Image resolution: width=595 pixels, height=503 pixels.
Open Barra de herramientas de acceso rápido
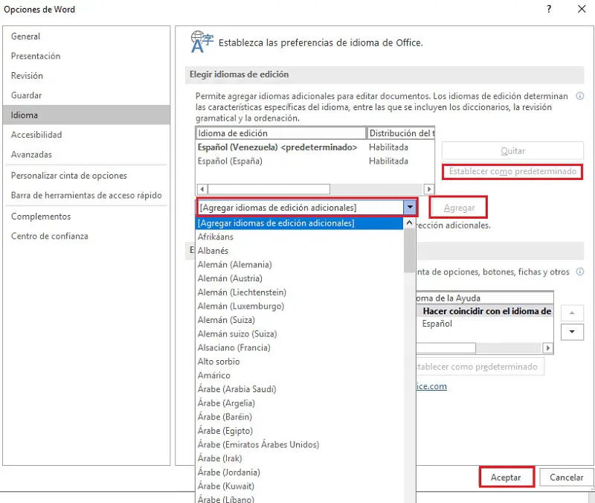pos(86,195)
